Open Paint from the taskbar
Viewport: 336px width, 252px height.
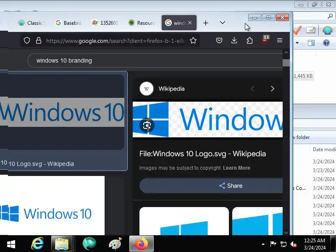pyautogui.click(x=115, y=244)
